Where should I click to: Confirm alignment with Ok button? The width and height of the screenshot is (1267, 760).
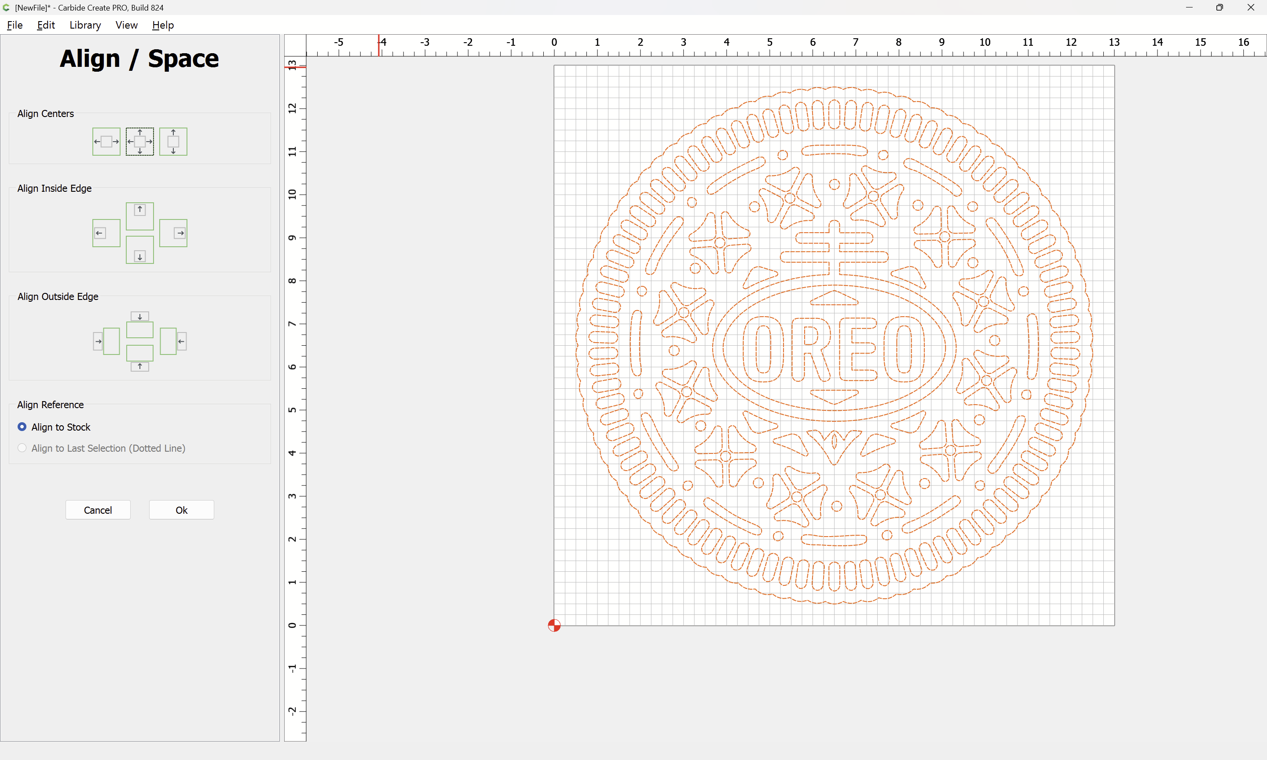point(181,510)
